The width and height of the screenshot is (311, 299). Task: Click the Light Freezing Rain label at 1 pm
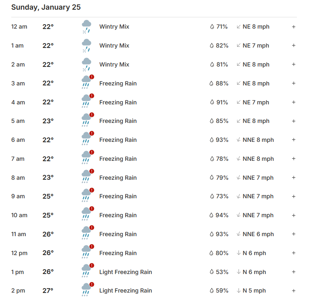[126, 272]
